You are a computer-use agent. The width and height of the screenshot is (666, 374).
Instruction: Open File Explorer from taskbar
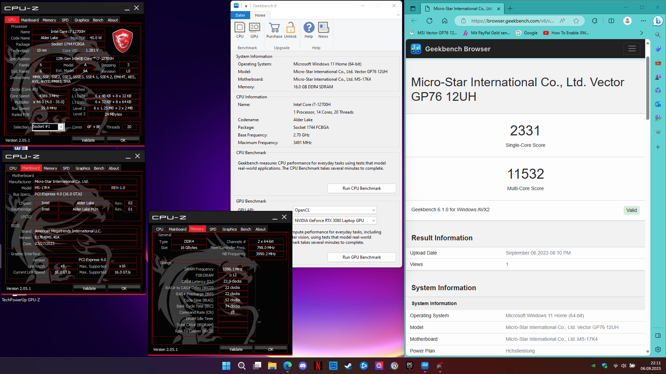tap(272, 366)
